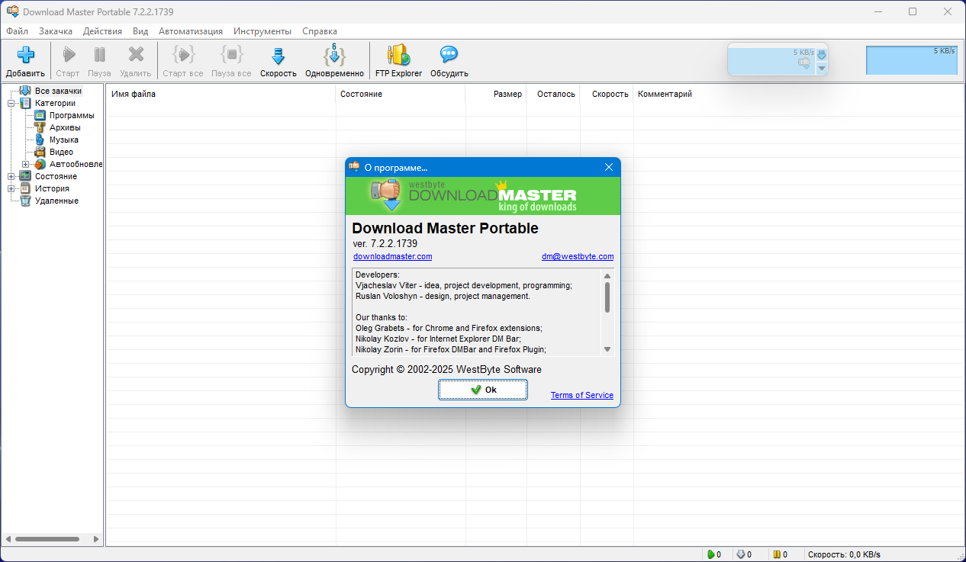966x562 pixels.
Task: Click the Добавить (Add) download icon
Action: 26,56
